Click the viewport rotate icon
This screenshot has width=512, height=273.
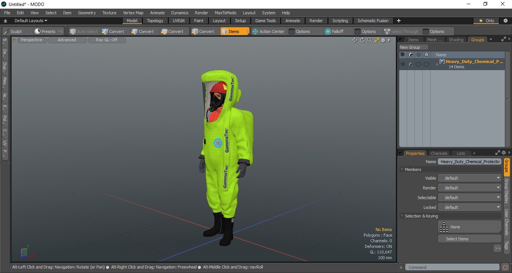click(362, 40)
